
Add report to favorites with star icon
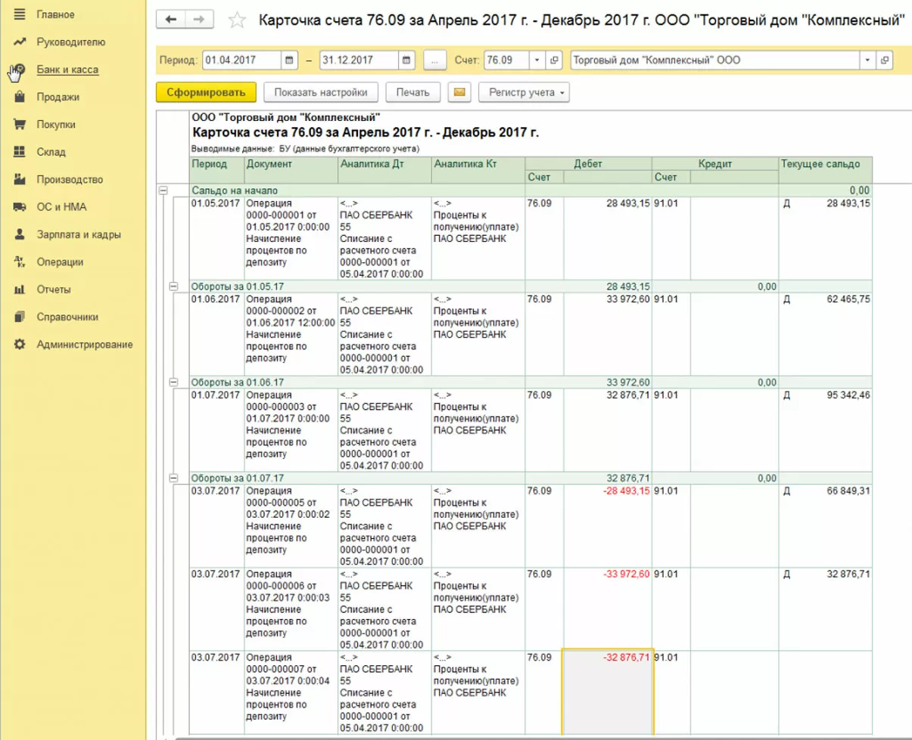coord(237,21)
